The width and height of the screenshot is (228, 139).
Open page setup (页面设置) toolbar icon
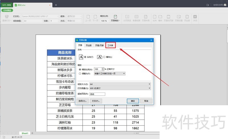pyautogui.click(x=178, y=18)
